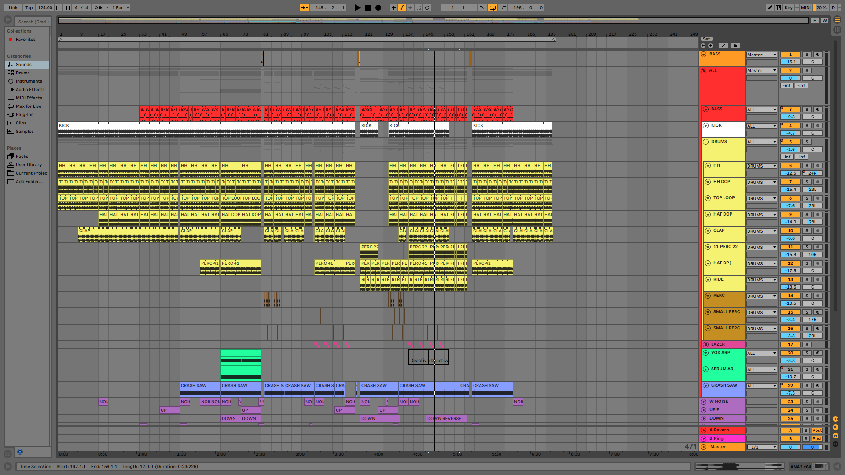Open the BASS track Master output dropdown
Screen dimensions: 845x475
pyautogui.click(x=762, y=55)
